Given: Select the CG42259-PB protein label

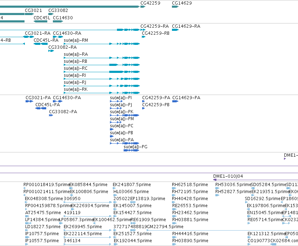Looking at the screenshot, I should tap(156, 105).
